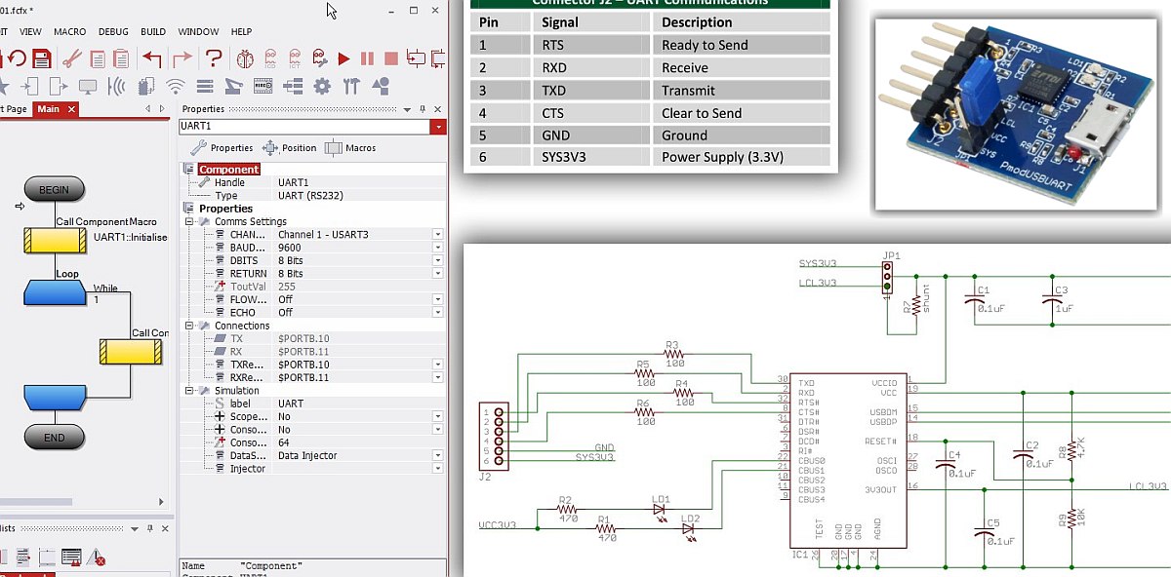This screenshot has width=1171, height=577.
Task: Select the BEGIN flowchart node
Action: (55, 189)
